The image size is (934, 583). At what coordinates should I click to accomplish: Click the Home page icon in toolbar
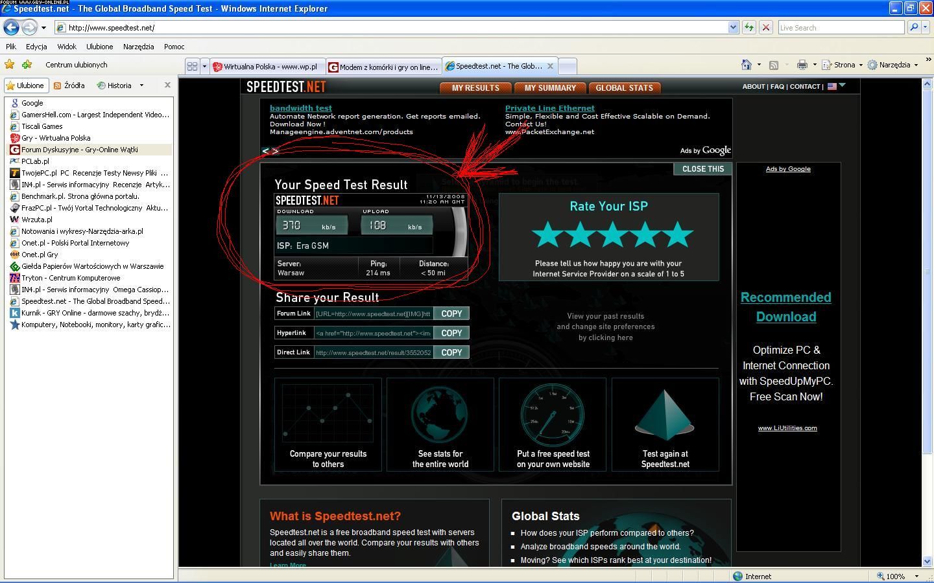point(747,65)
